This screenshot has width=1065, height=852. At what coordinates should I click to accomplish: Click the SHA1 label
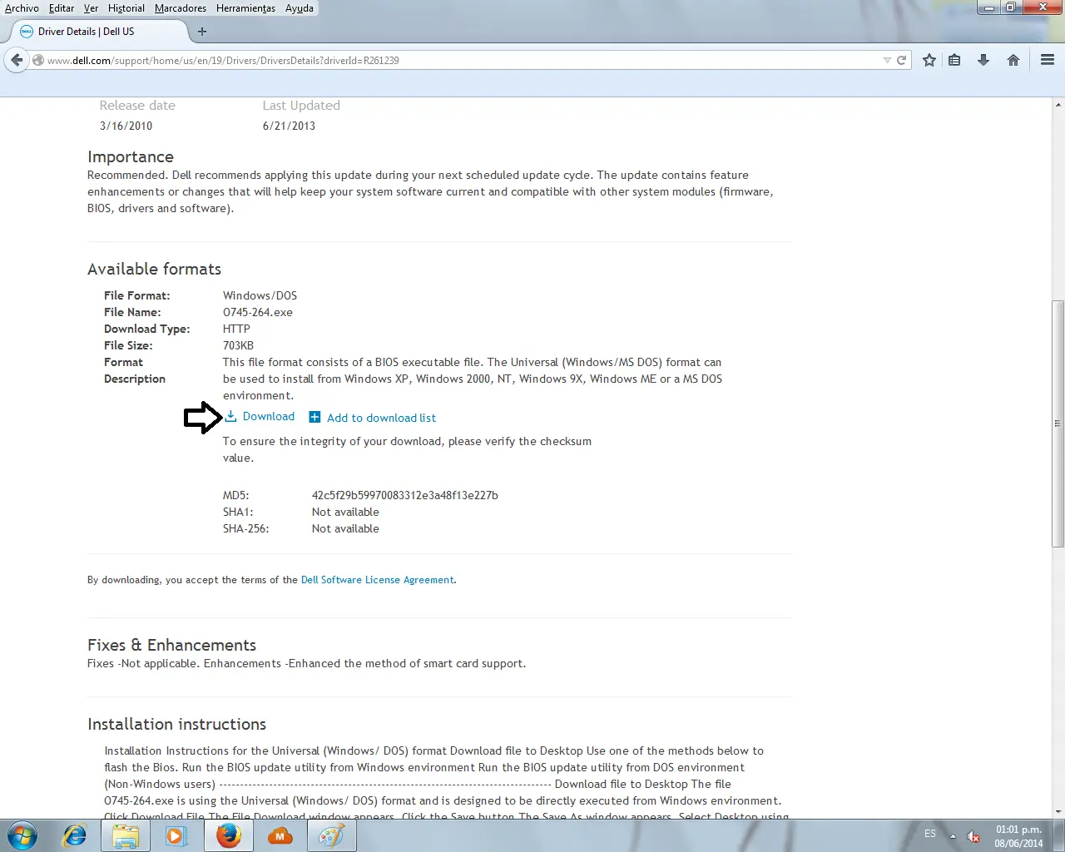[x=238, y=512]
